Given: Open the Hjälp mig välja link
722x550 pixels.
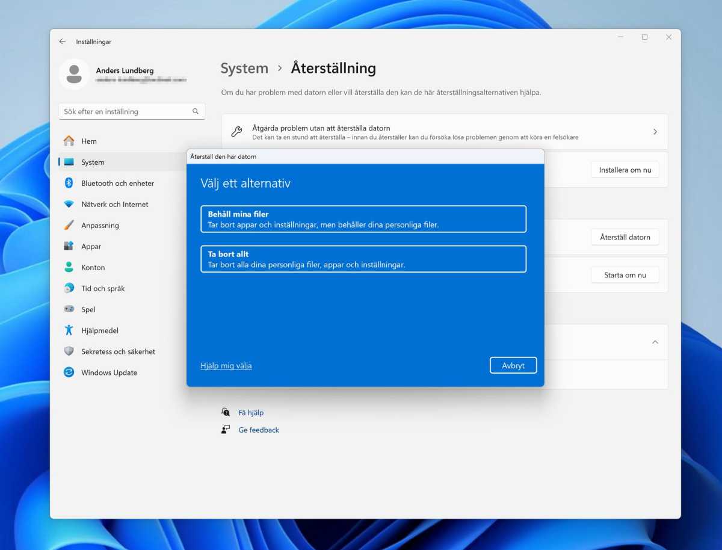Looking at the screenshot, I should click(226, 366).
